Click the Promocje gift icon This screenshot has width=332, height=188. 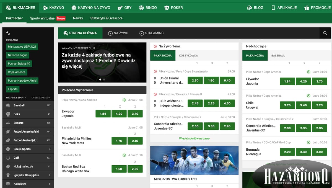pyautogui.click(x=307, y=8)
